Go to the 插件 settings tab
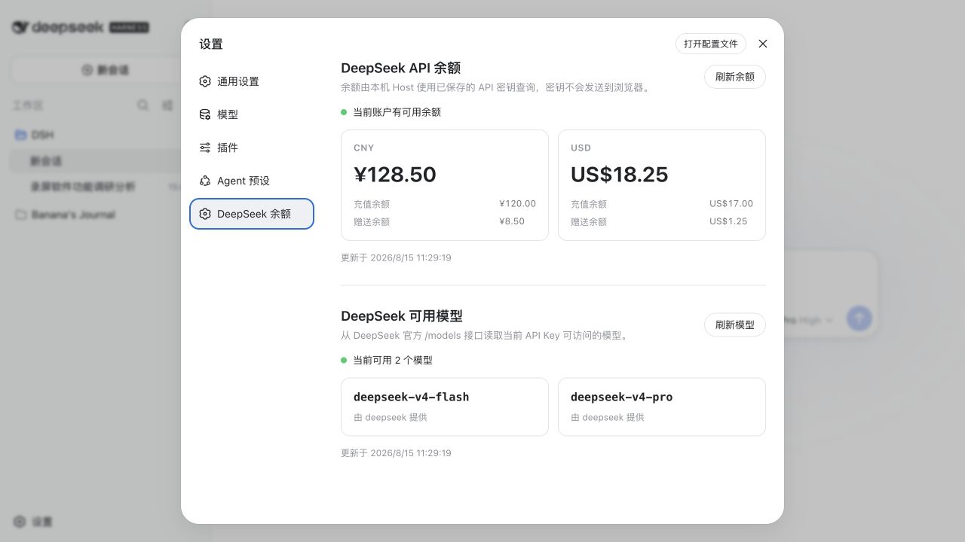 point(252,148)
